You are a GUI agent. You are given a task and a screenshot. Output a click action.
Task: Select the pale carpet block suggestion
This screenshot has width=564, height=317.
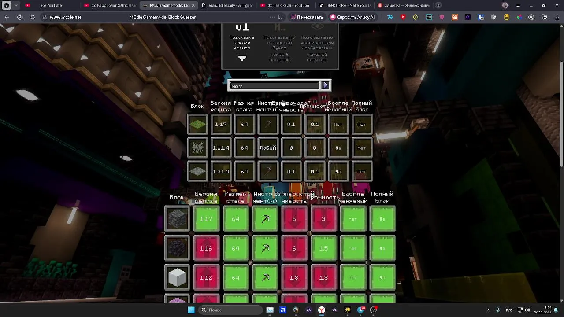coord(197,171)
